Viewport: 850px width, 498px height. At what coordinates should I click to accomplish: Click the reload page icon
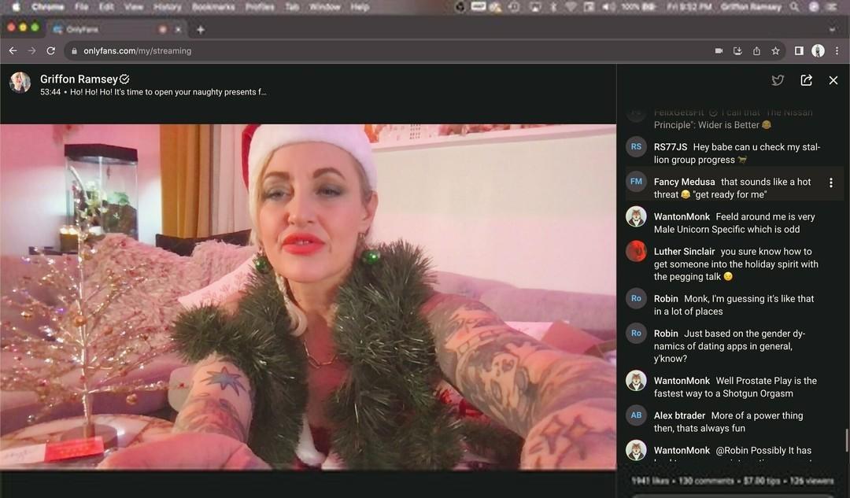(x=51, y=50)
